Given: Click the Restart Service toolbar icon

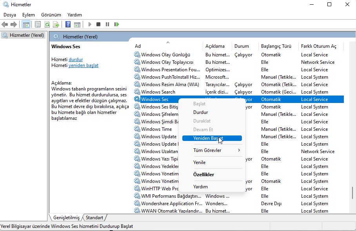Looking at the screenshot, I should 116,24.
